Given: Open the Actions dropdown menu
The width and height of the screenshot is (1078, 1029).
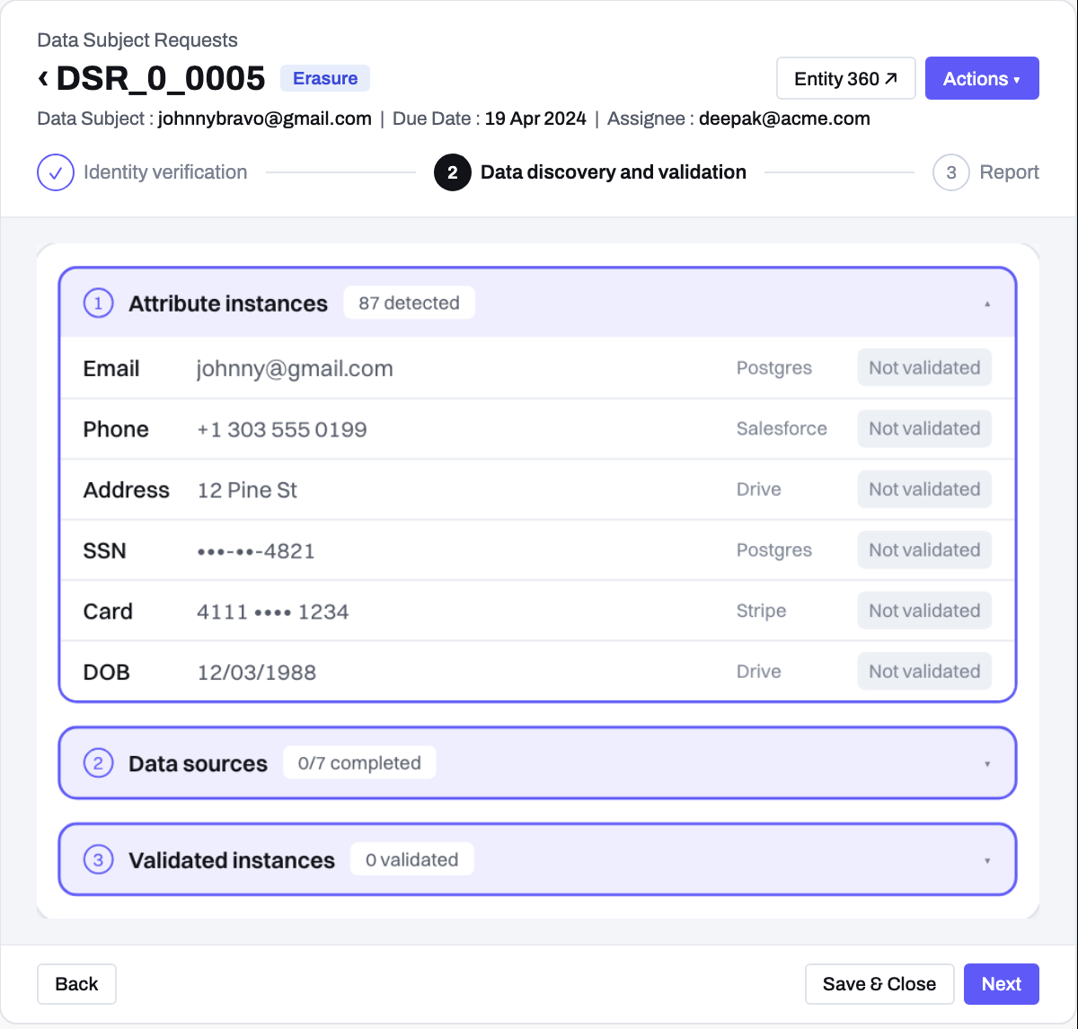Looking at the screenshot, I should (982, 78).
